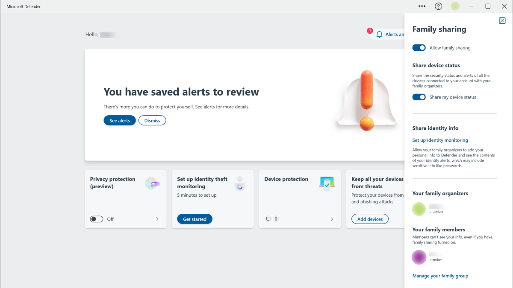Click the See alerts button
The image size is (513, 288).
point(120,121)
